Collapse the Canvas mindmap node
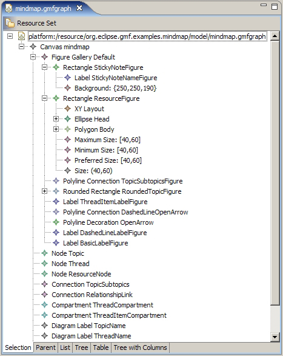Image resolution: width=283 pixels, height=356 pixels. tap(21, 47)
